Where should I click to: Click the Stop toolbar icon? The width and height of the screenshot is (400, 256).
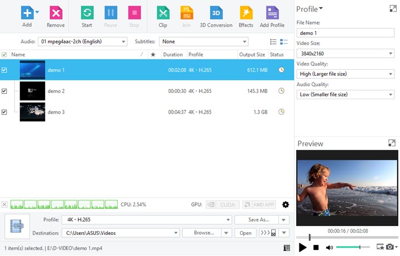coord(134,13)
